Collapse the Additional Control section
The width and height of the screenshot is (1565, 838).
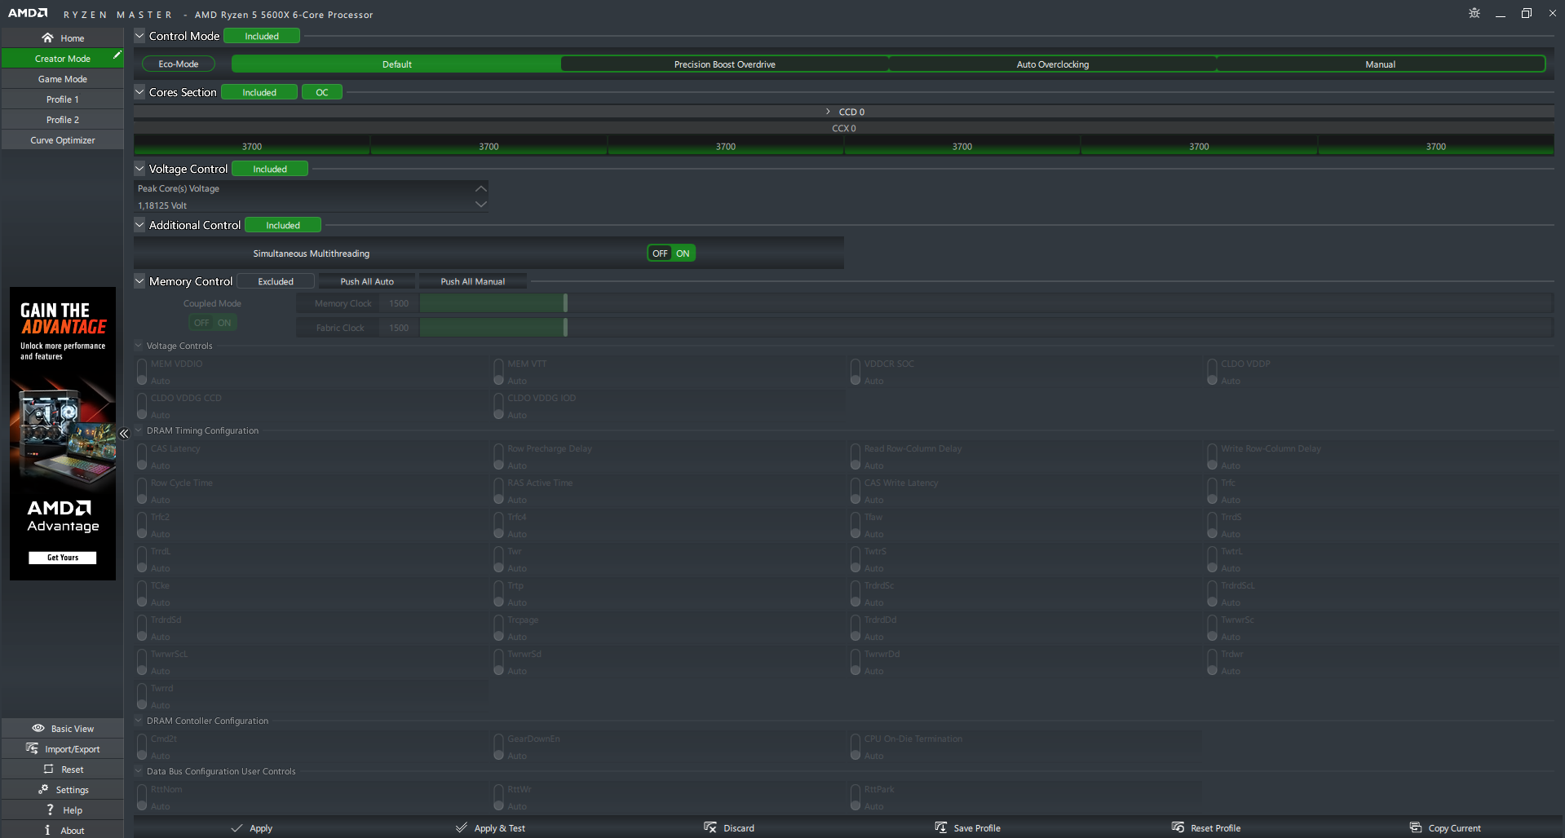(139, 224)
